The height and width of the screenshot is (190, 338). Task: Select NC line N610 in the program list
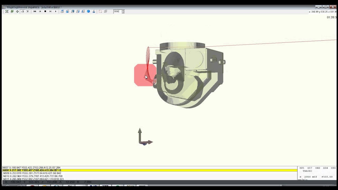tap(33, 176)
